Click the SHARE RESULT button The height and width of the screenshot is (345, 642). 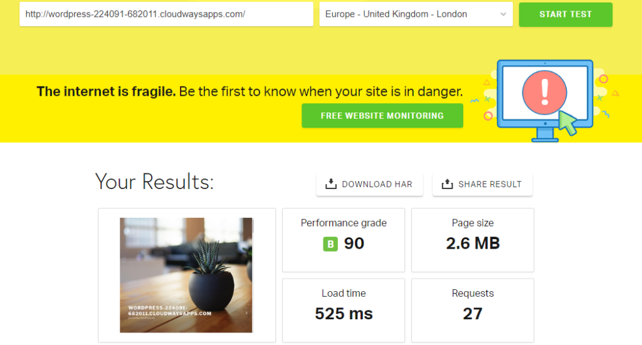click(482, 184)
